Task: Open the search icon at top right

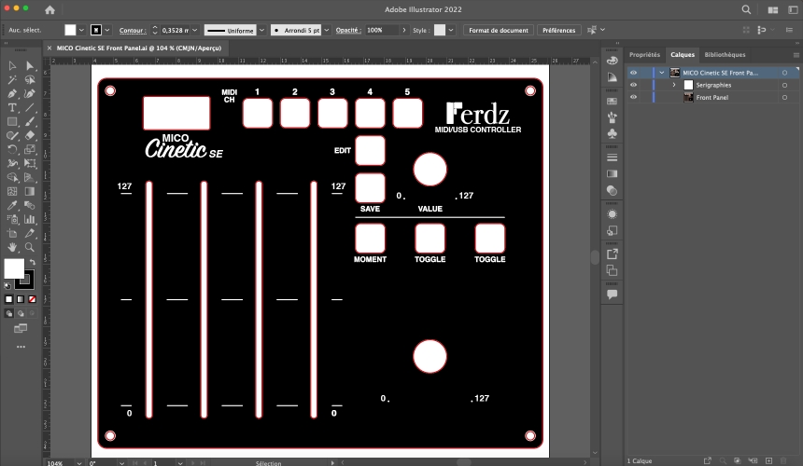Action: [x=745, y=9]
